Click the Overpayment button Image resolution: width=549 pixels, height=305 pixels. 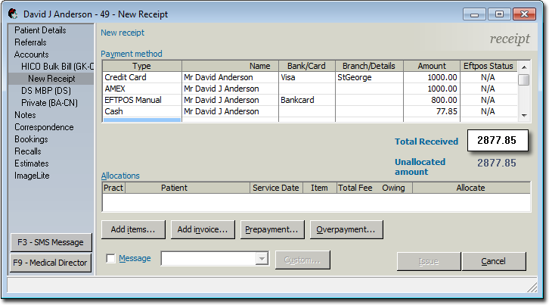click(346, 229)
